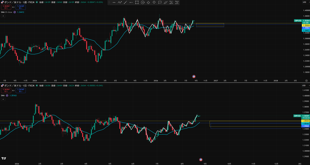
Task: Click the weekly blue 1.35063 price label
Action: tap(305, 28)
